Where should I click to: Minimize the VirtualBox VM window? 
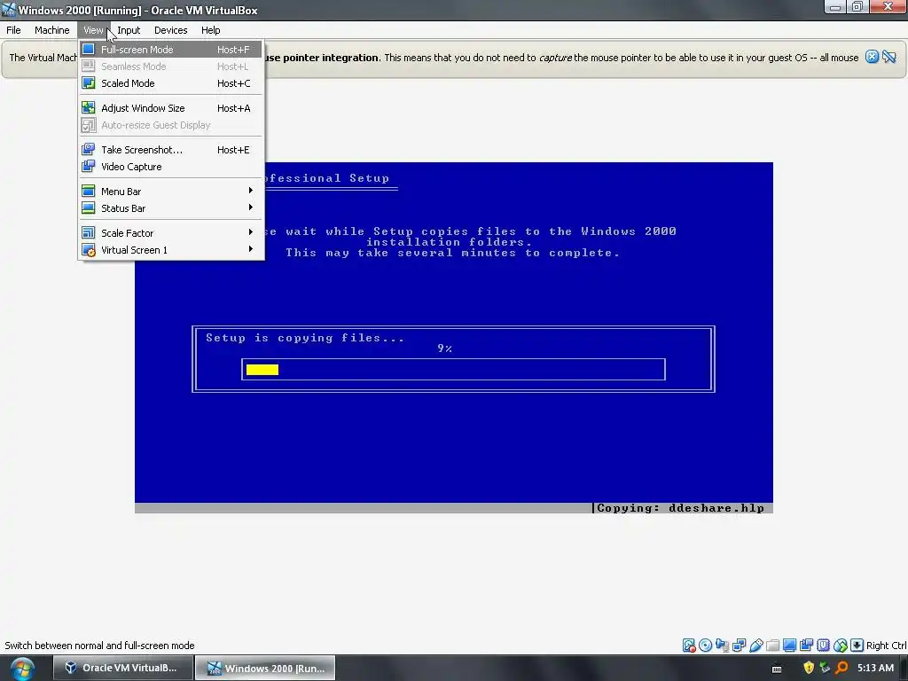pos(835,7)
